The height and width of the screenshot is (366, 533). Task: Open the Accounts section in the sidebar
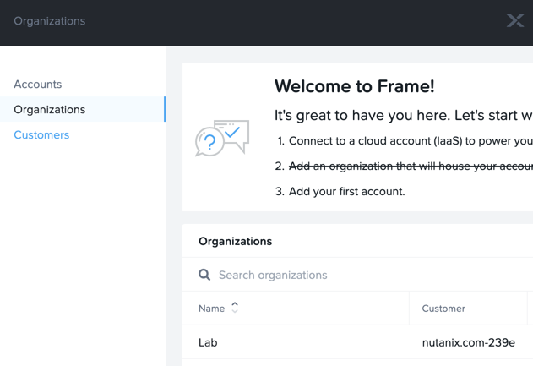pos(38,84)
